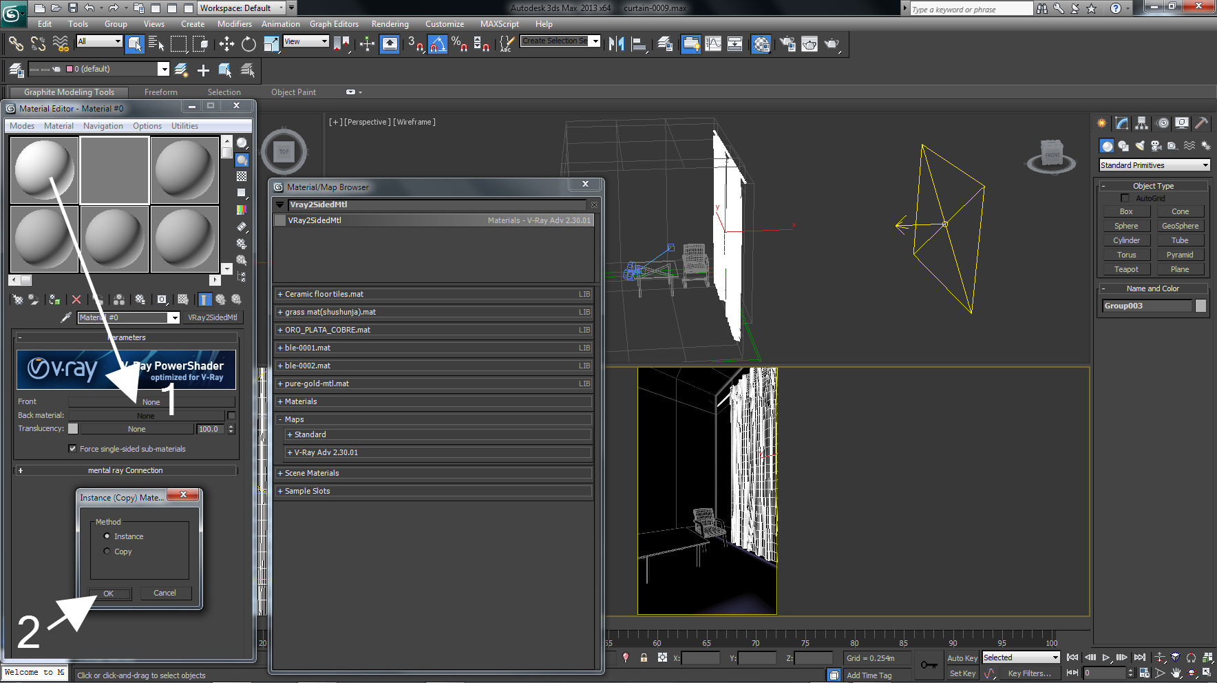Click the Teapot primitive button
The width and height of the screenshot is (1217, 683).
tap(1126, 269)
